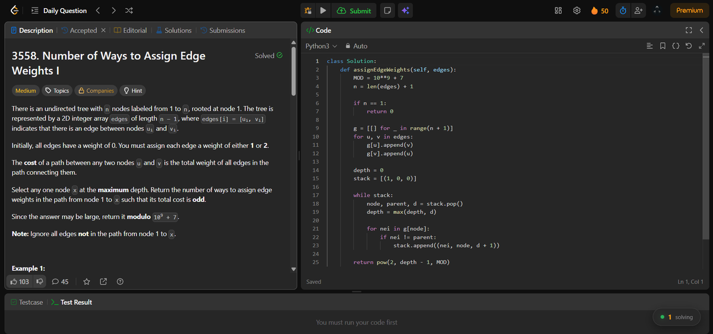Submit the solution
Screen dimensions: 713x334
(x=354, y=11)
